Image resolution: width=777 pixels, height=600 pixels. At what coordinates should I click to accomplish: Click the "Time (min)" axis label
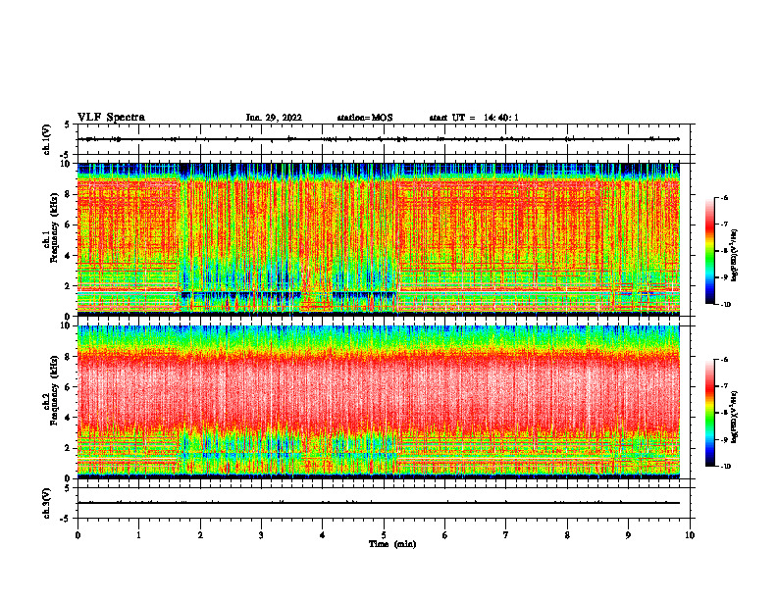(392, 544)
